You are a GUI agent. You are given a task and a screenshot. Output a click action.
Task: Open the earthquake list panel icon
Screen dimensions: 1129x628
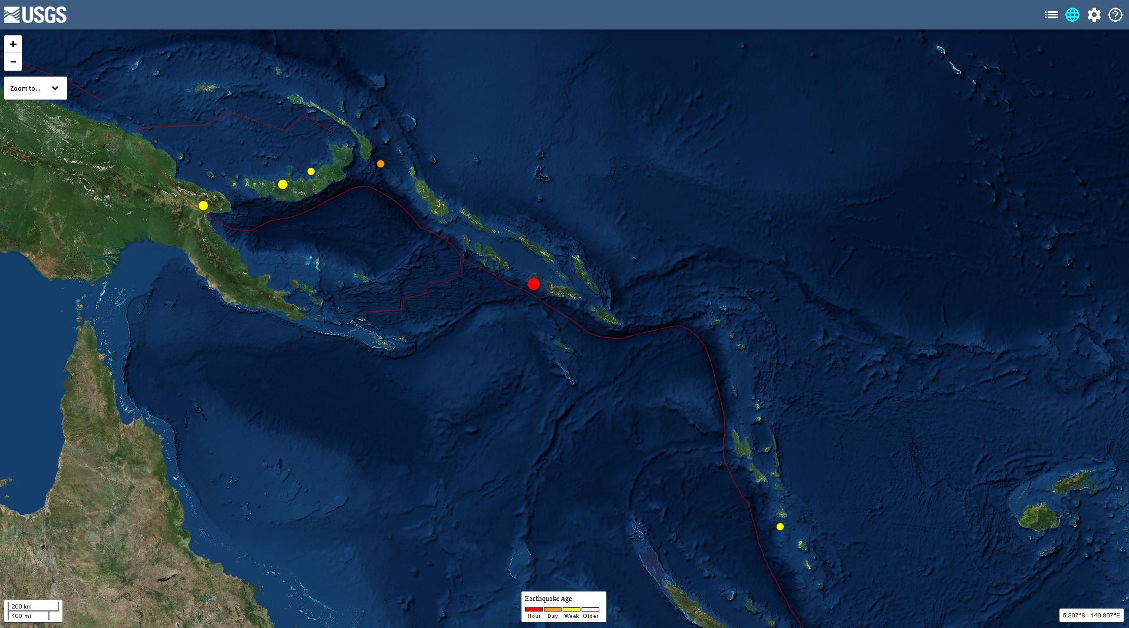click(1051, 15)
